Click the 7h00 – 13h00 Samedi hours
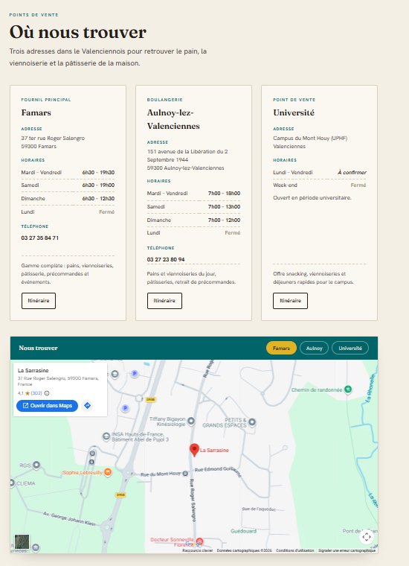This screenshot has height=566, width=409. click(x=224, y=207)
